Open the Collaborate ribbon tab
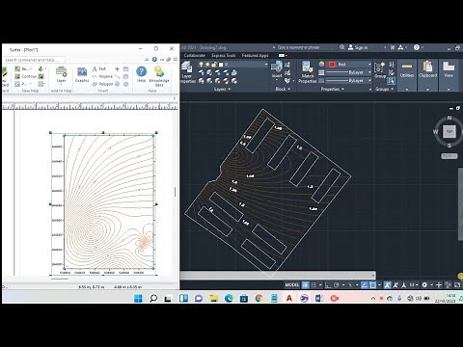 coord(195,55)
